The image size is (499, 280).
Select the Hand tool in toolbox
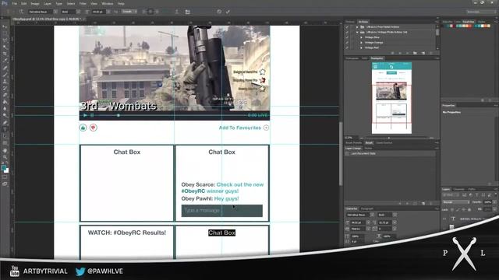5,150
